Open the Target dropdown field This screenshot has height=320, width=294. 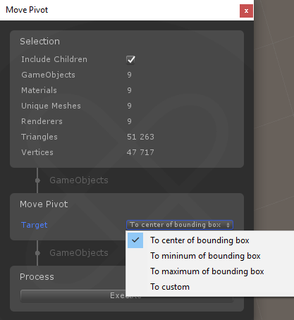(180, 225)
